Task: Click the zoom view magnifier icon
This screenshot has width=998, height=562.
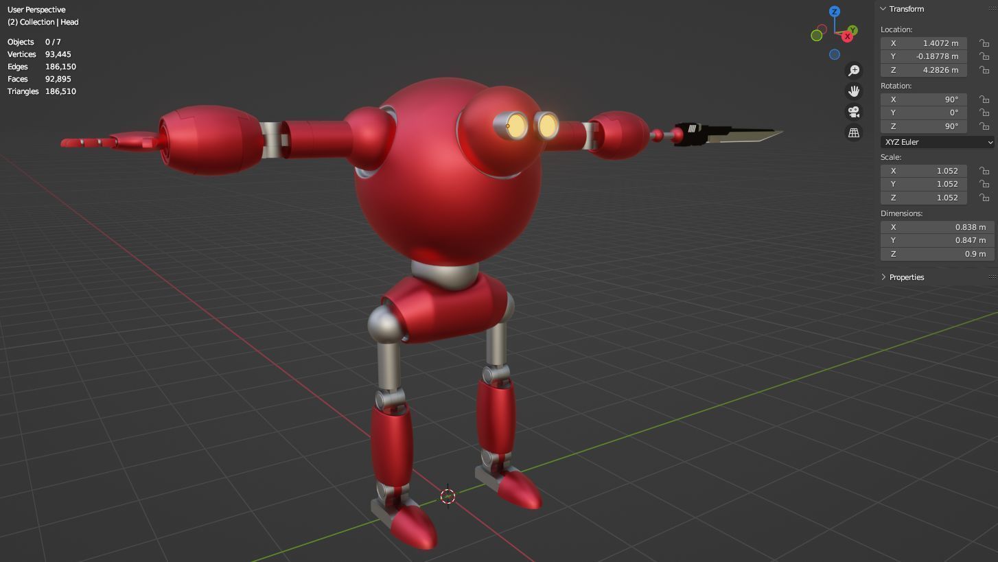Action: click(x=854, y=71)
